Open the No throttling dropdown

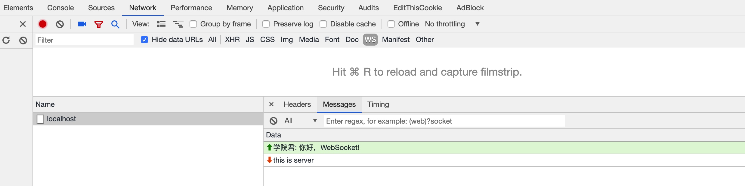tap(452, 24)
